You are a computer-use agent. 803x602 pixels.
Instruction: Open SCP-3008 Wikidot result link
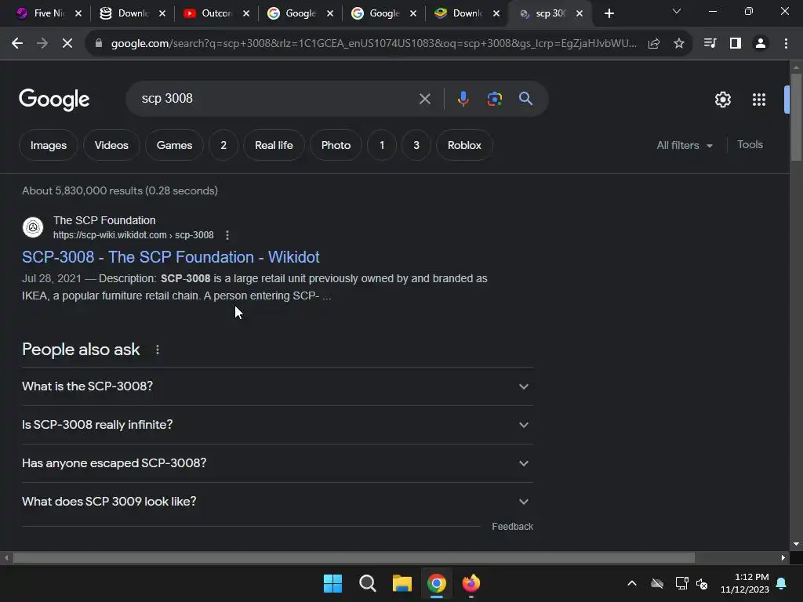(x=170, y=257)
